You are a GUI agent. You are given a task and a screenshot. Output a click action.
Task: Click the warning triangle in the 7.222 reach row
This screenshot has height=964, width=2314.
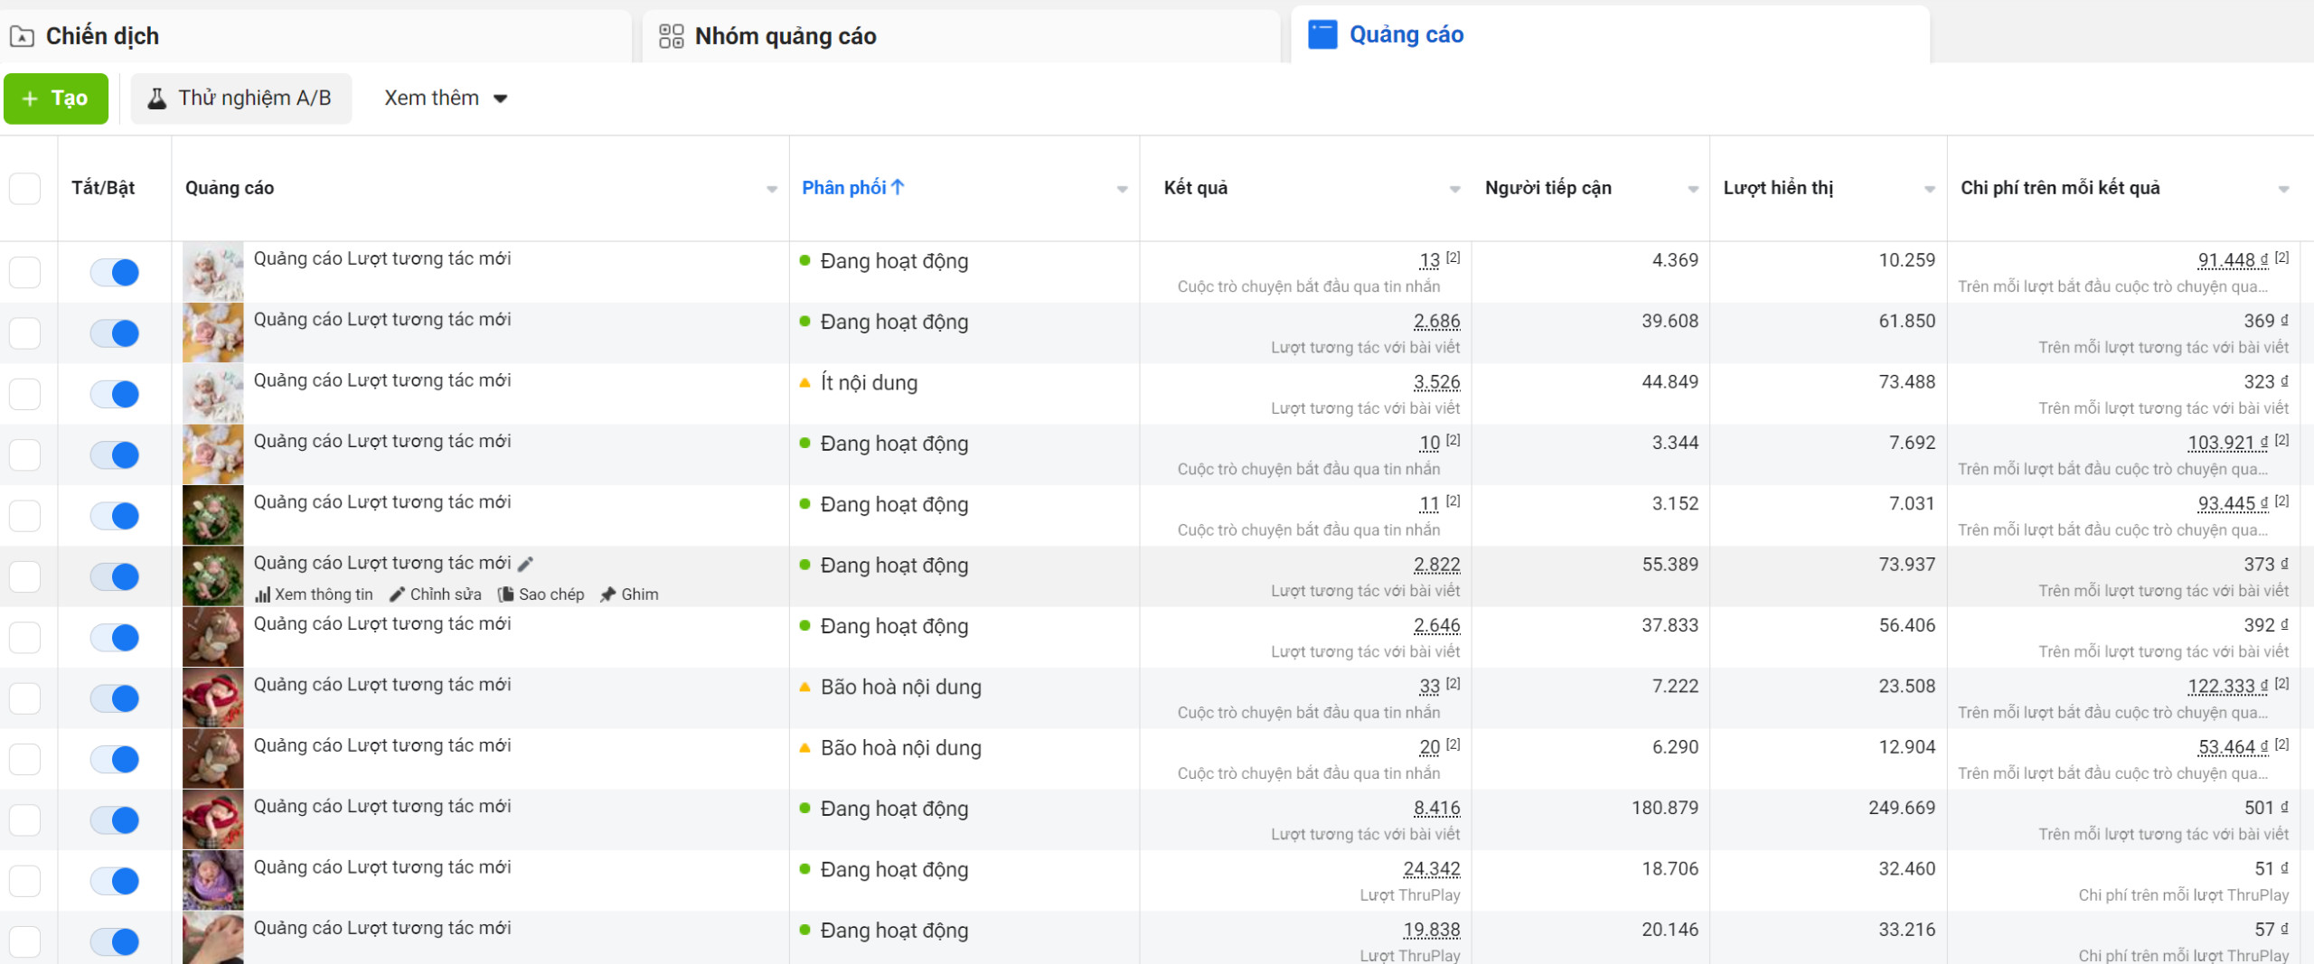804,688
